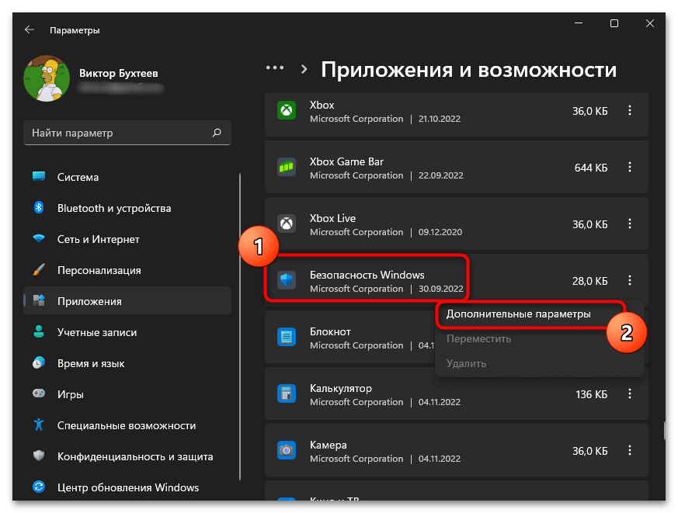
Task: Open the three-dot menu for Xbox
Action: point(630,110)
